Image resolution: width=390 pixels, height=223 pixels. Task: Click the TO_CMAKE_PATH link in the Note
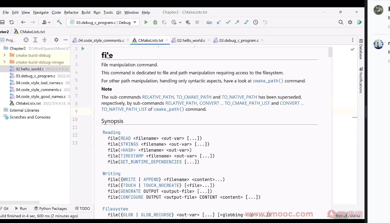pos(194,97)
